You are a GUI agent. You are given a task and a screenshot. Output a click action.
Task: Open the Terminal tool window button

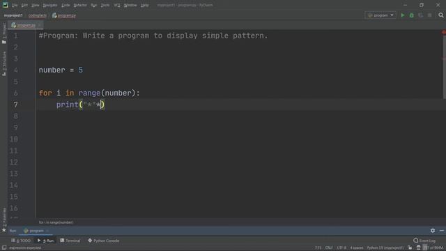(70, 241)
